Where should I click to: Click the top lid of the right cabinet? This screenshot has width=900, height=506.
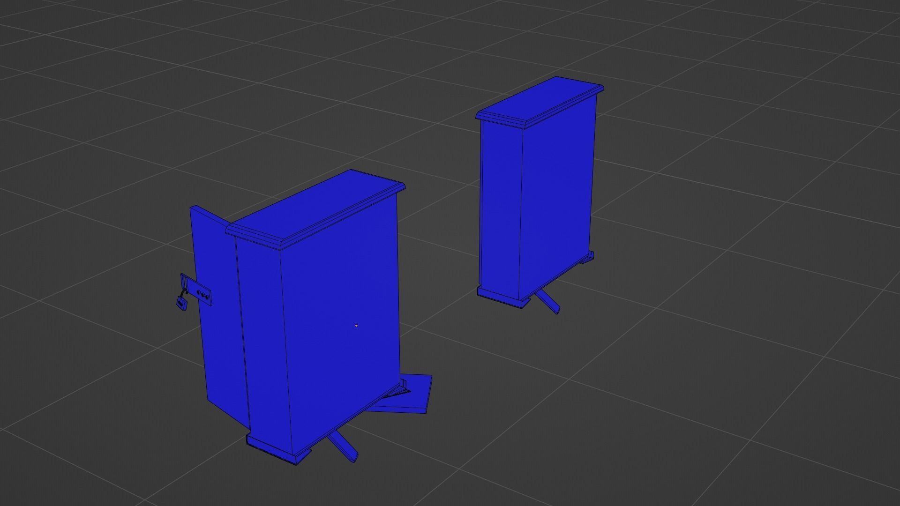tap(540, 104)
